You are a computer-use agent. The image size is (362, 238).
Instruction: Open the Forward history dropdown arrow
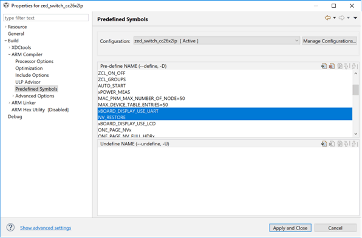click(x=349, y=18)
